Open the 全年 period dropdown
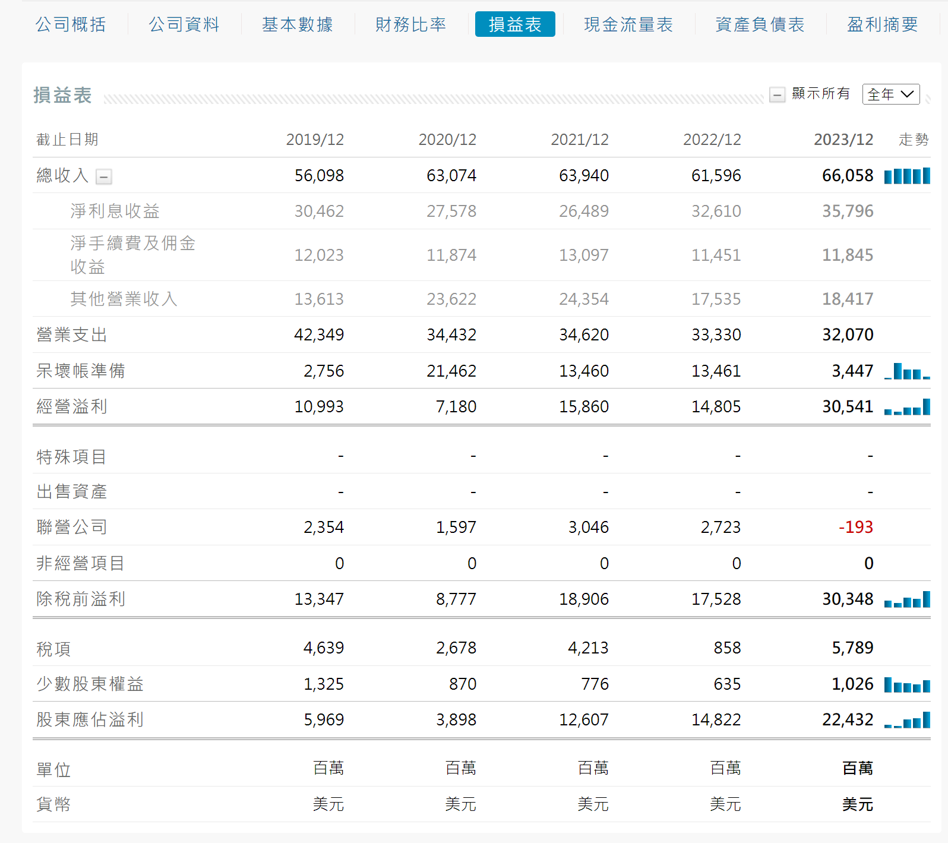This screenshot has width=948, height=843. tap(890, 94)
